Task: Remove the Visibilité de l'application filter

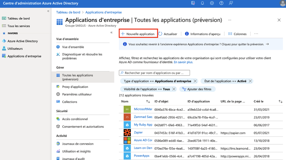Action: 174,89
